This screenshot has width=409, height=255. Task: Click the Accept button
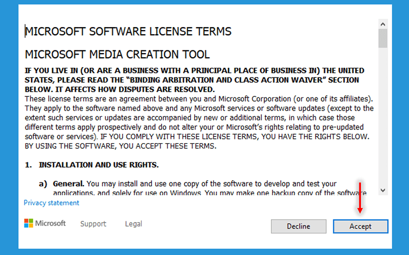coord(360,226)
